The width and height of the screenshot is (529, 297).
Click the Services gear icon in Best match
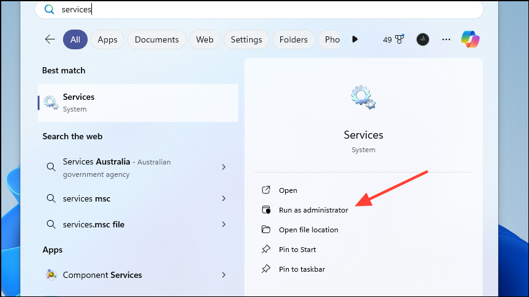pyautogui.click(x=51, y=103)
